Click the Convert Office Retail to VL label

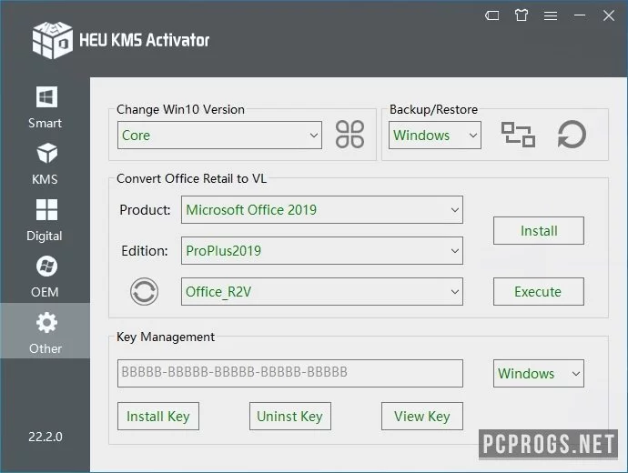pyautogui.click(x=191, y=178)
